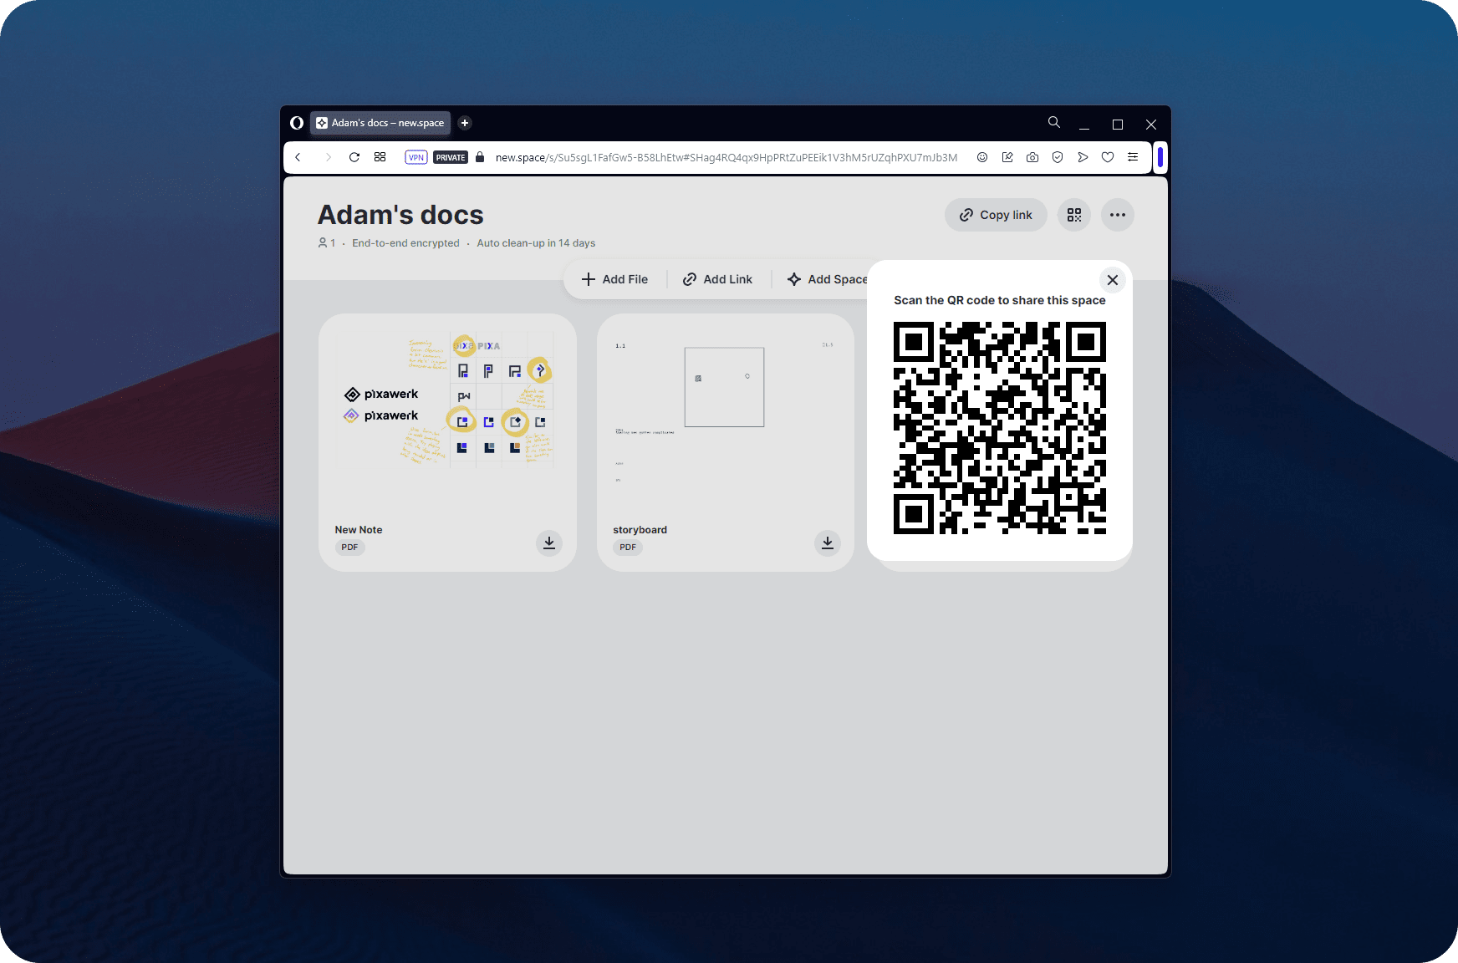This screenshot has width=1458, height=963.
Task: Click the send (paper plane) icon
Action: click(x=1083, y=157)
